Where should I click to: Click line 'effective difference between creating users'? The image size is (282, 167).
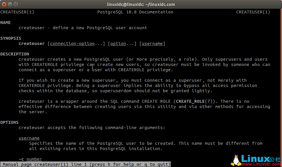pyautogui.click(x=144, y=107)
